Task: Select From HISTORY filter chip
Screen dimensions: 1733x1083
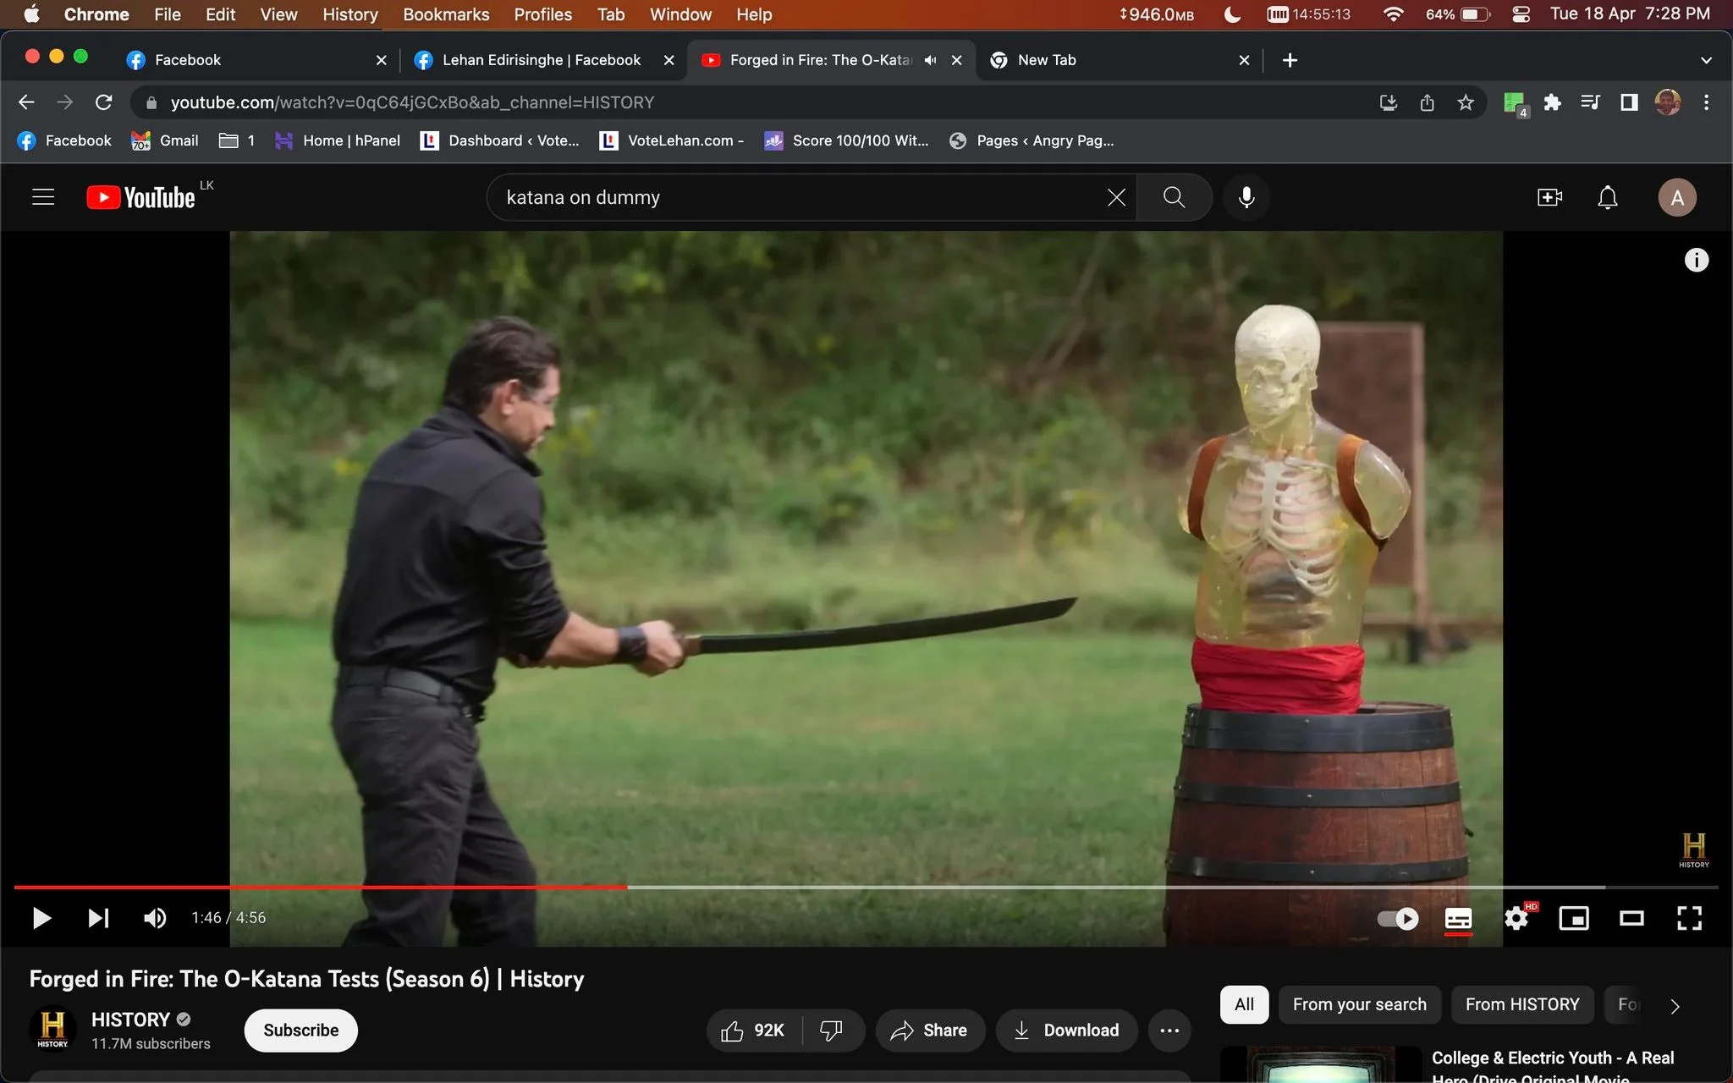Action: click(1521, 1004)
